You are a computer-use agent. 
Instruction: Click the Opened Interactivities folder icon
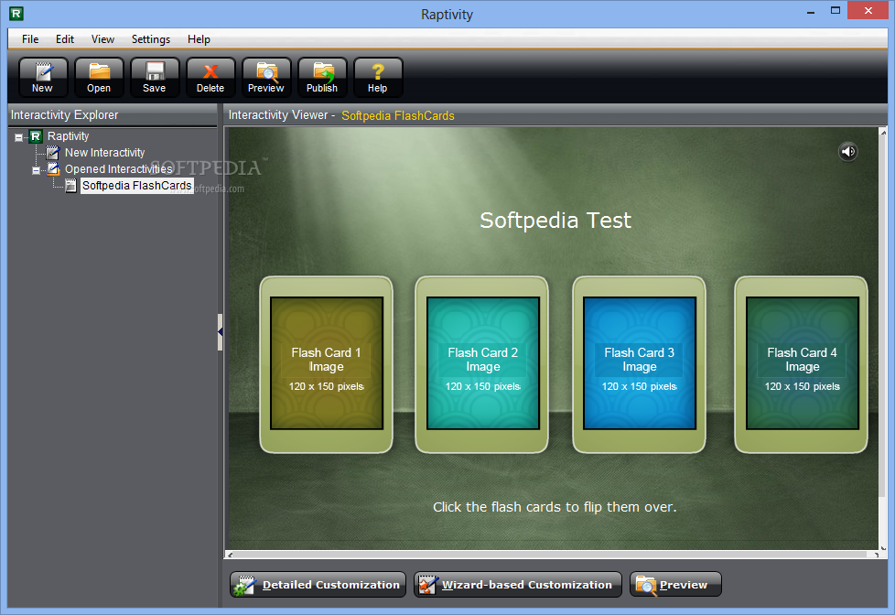pos(53,169)
